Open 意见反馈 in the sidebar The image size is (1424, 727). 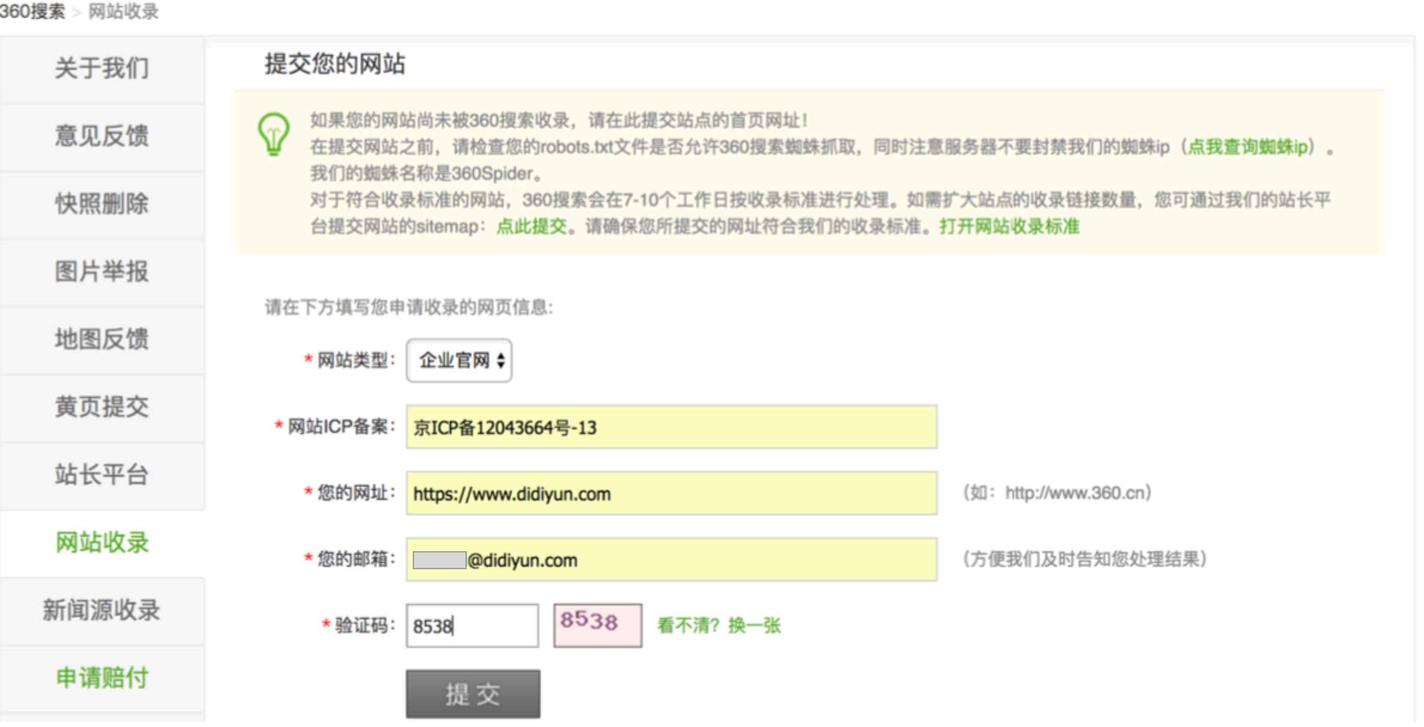coord(102,136)
